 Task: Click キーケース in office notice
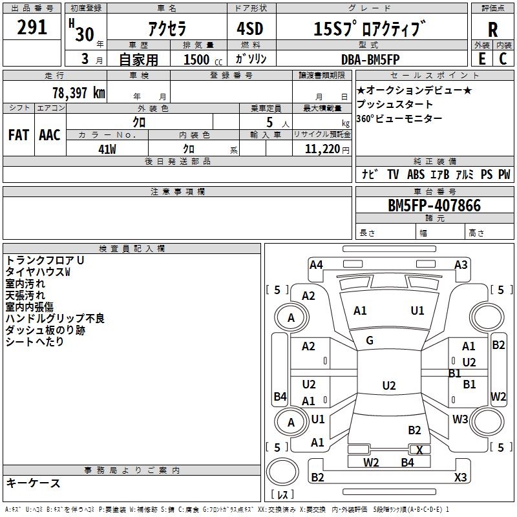click(34, 483)
